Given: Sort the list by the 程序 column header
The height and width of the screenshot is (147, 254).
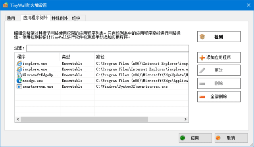Looking at the screenshot, I should coord(37,57).
